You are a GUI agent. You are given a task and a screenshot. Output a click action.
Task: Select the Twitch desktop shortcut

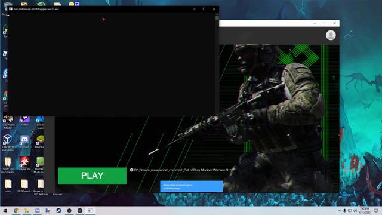pos(24,121)
